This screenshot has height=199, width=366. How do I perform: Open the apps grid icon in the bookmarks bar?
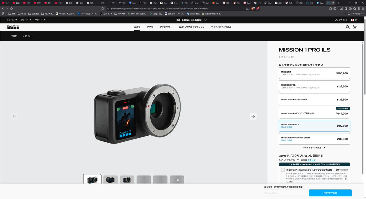pos(3,14)
